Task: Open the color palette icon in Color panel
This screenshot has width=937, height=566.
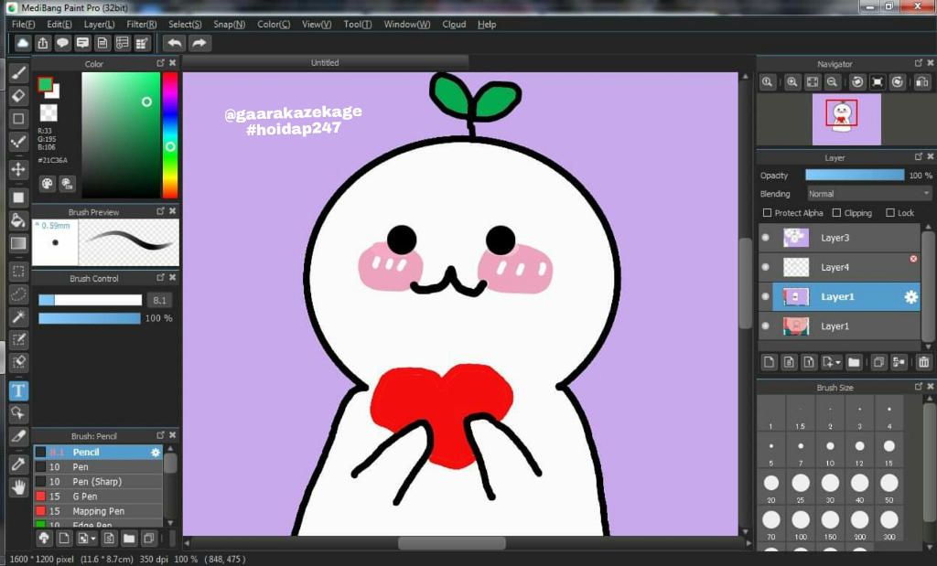Action: point(48,184)
